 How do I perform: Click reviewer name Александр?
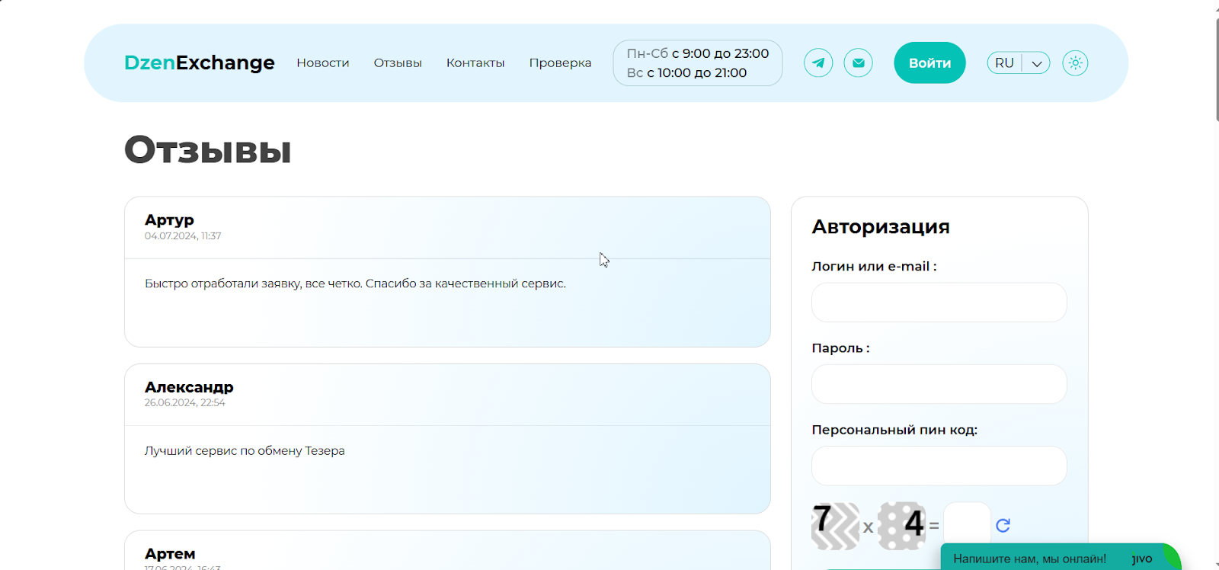click(189, 387)
